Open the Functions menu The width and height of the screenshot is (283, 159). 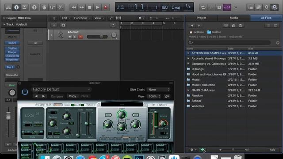coord(82,18)
